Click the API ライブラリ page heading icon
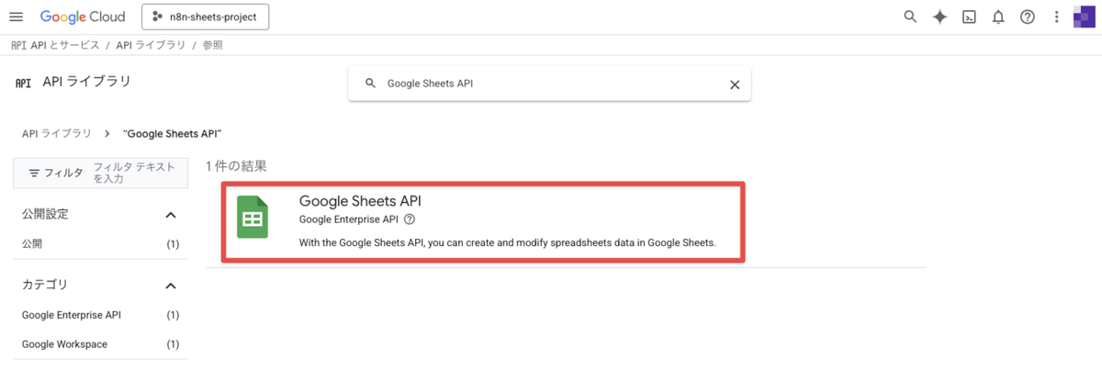Screen dimensions: 1102x382 tap(23, 83)
